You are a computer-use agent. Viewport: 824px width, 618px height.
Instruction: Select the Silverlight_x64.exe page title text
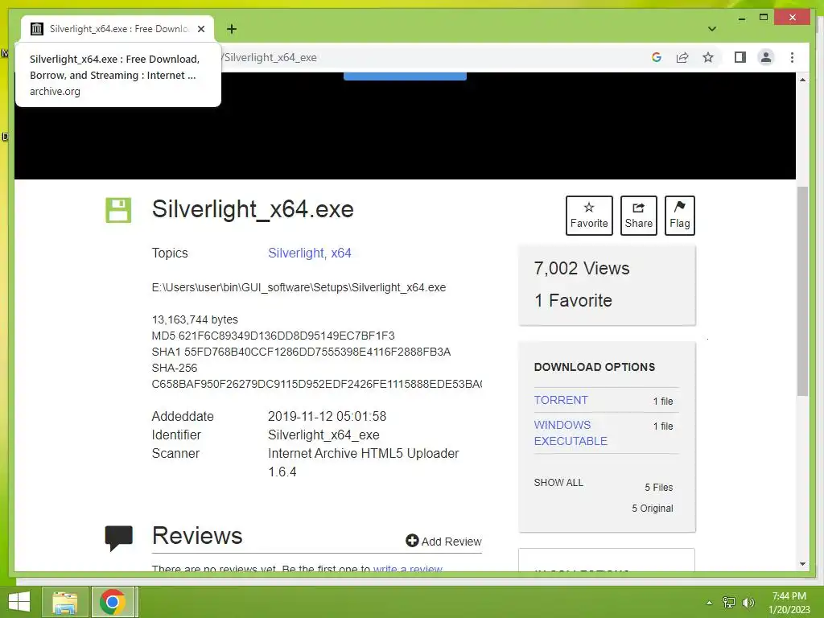253,209
